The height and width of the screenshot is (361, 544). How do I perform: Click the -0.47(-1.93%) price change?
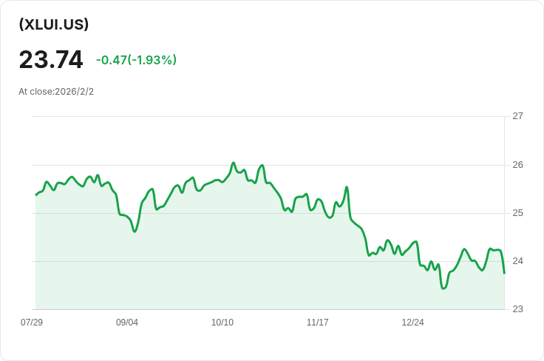tap(136, 60)
